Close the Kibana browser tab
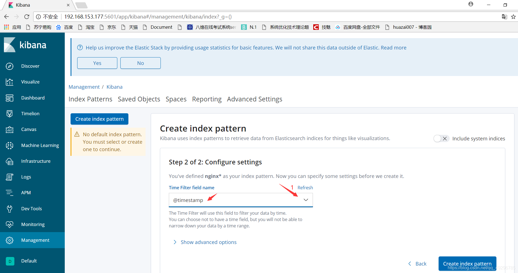518x273 pixels. [68, 5]
